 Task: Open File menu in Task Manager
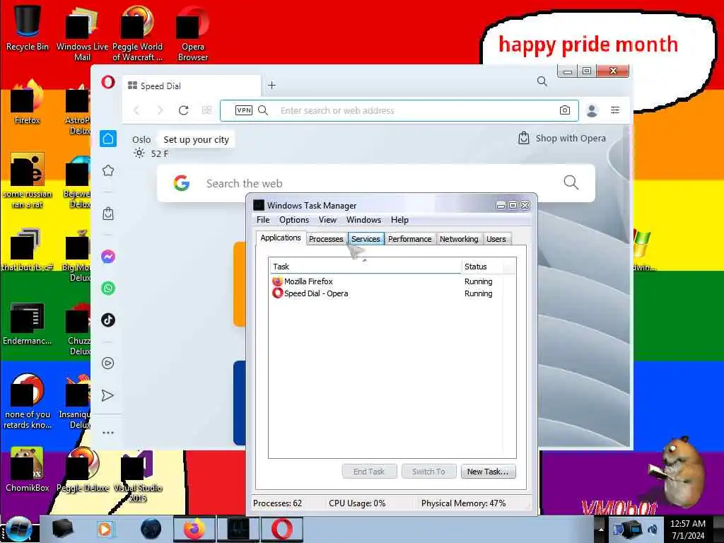pos(263,220)
